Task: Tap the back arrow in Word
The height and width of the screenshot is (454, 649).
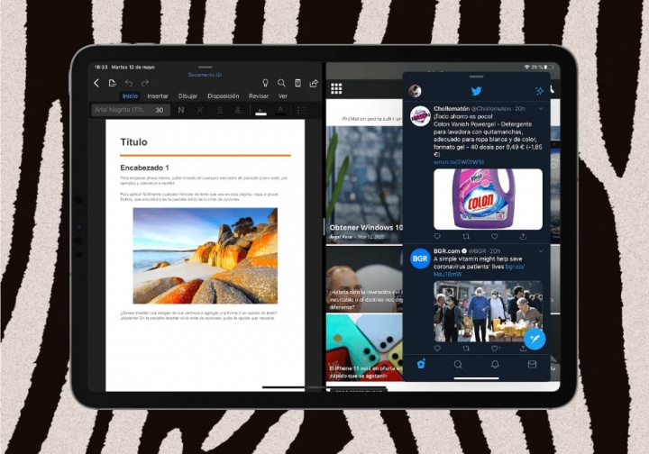Action: (x=96, y=83)
